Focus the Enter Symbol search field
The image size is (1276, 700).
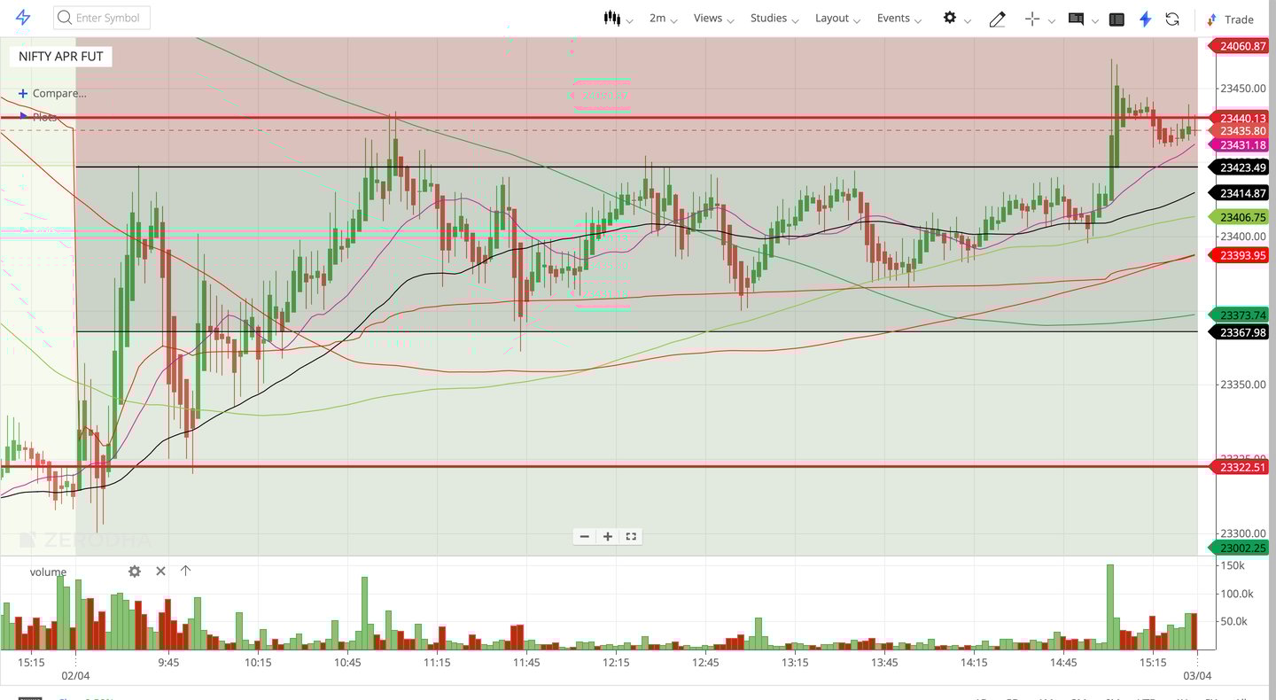(102, 18)
